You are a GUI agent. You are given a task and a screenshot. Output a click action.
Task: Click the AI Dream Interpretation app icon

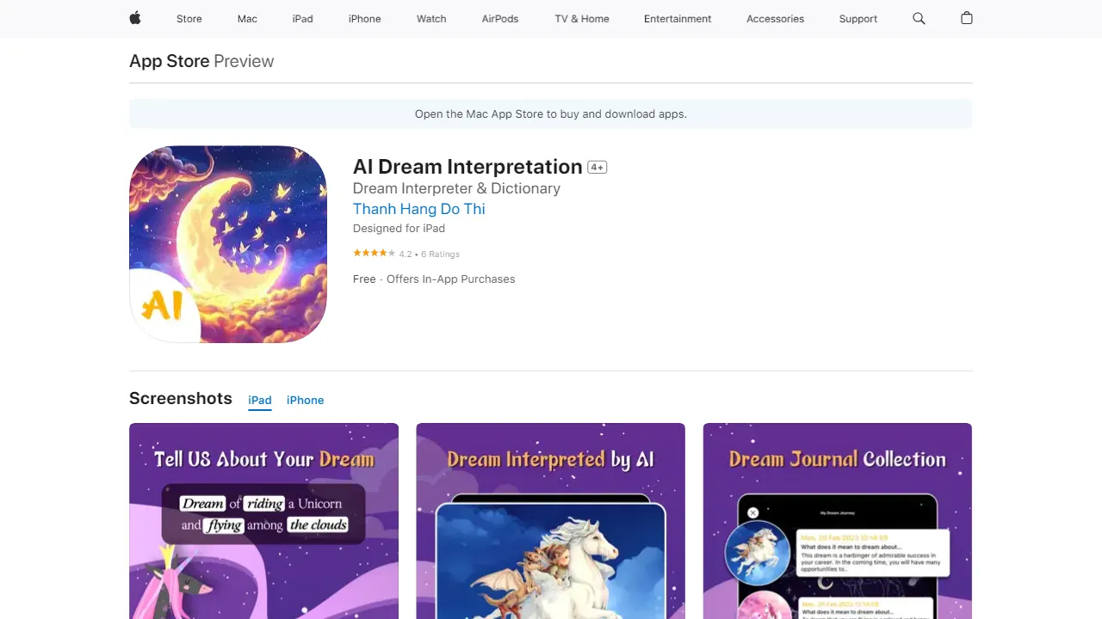[228, 244]
